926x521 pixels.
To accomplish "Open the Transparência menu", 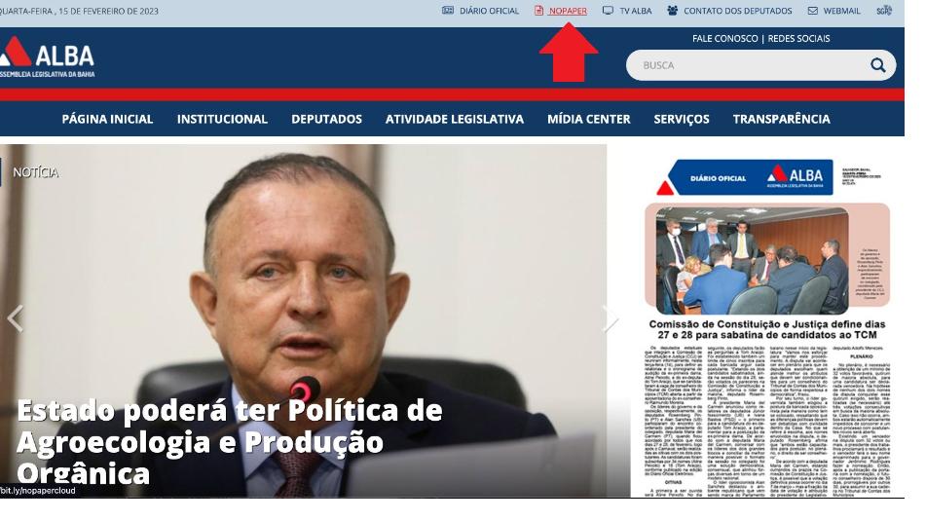I will point(781,119).
